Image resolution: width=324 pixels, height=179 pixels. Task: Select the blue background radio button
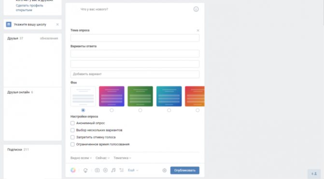169,110
